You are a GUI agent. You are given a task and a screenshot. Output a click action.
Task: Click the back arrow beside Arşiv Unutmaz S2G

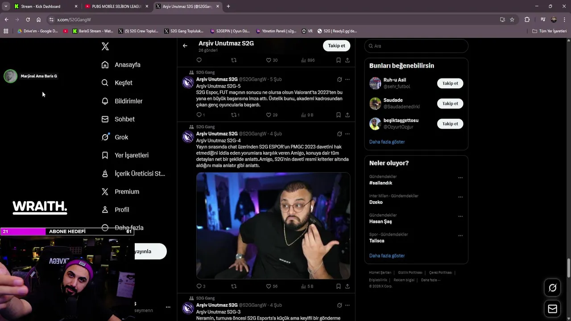185,45
